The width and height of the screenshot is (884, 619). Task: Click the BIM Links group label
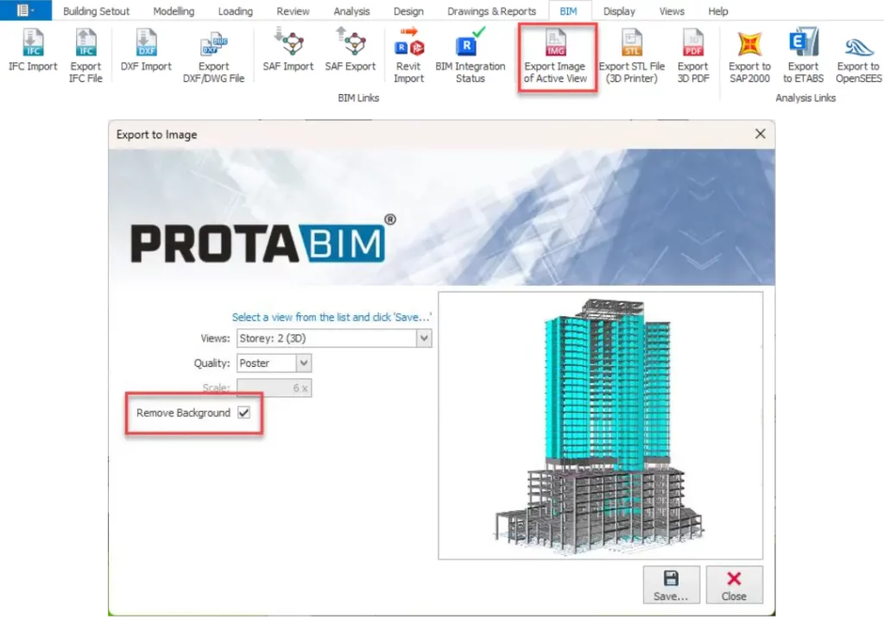(x=358, y=98)
